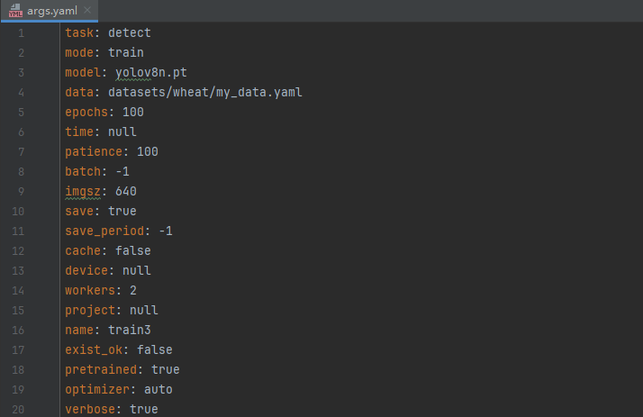
Task: Click the workers value 2
Action: click(133, 291)
